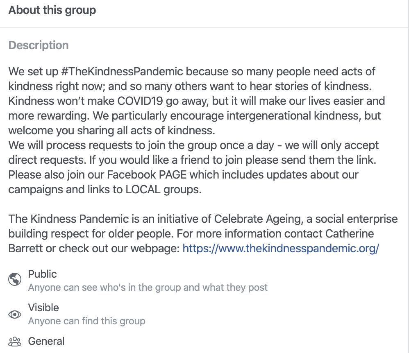Click the eye icon beside Visible

coord(15,315)
